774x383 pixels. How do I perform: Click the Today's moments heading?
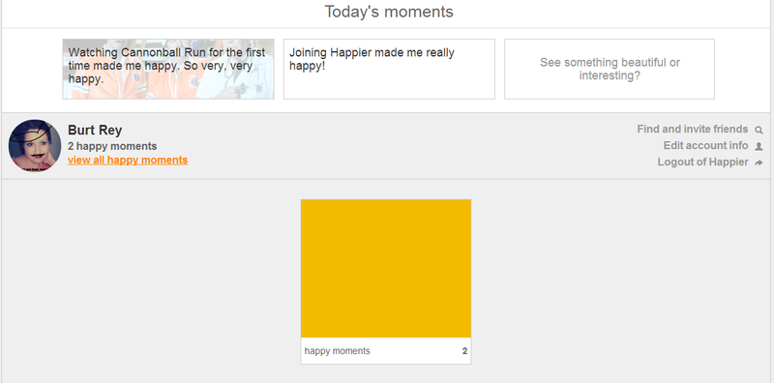point(389,12)
